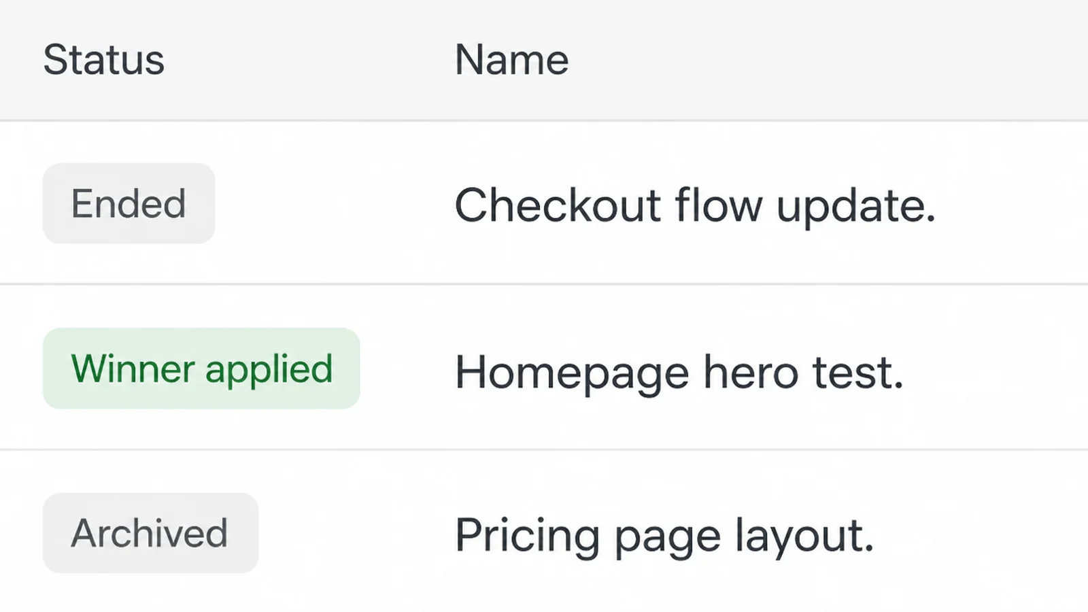The width and height of the screenshot is (1088, 612).
Task: Select the row with the Ended status
Action: pos(544,203)
